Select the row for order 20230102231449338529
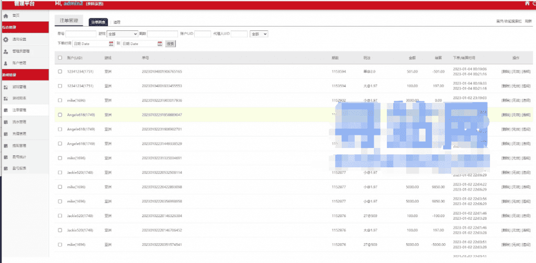The width and height of the screenshot is (536, 263). (60, 144)
